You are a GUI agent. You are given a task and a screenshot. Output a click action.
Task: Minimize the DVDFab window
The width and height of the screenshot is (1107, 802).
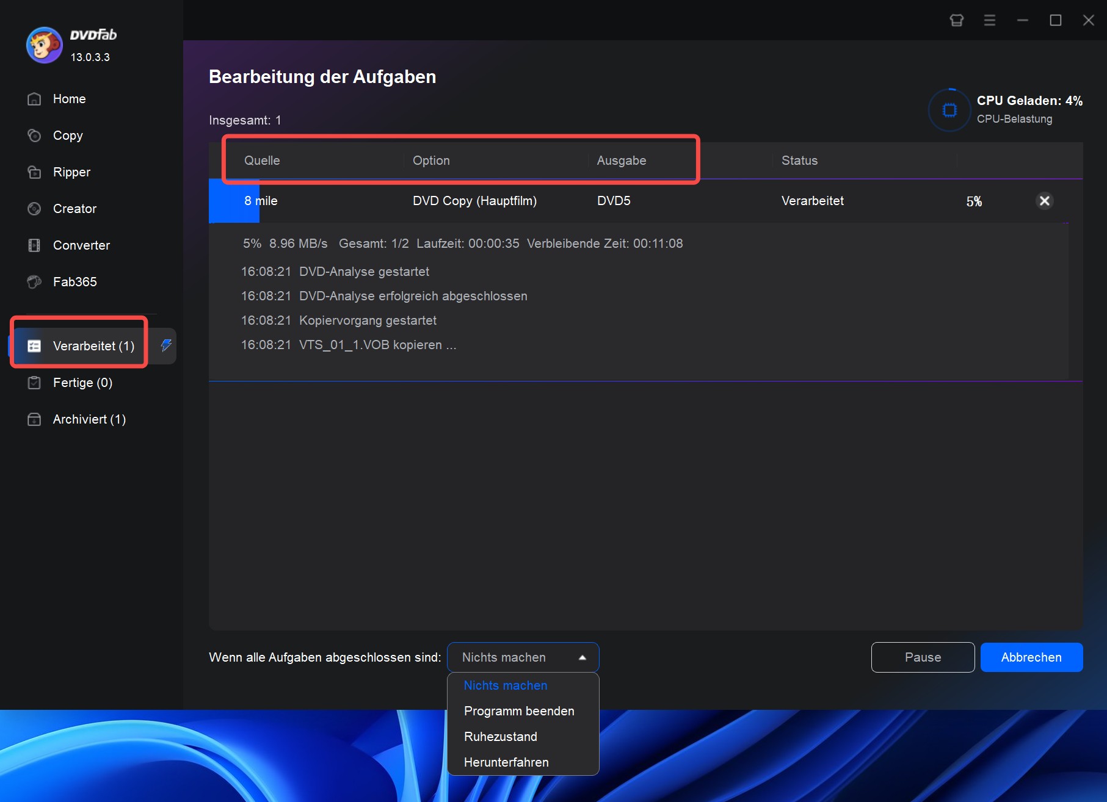coord(1023,20)
